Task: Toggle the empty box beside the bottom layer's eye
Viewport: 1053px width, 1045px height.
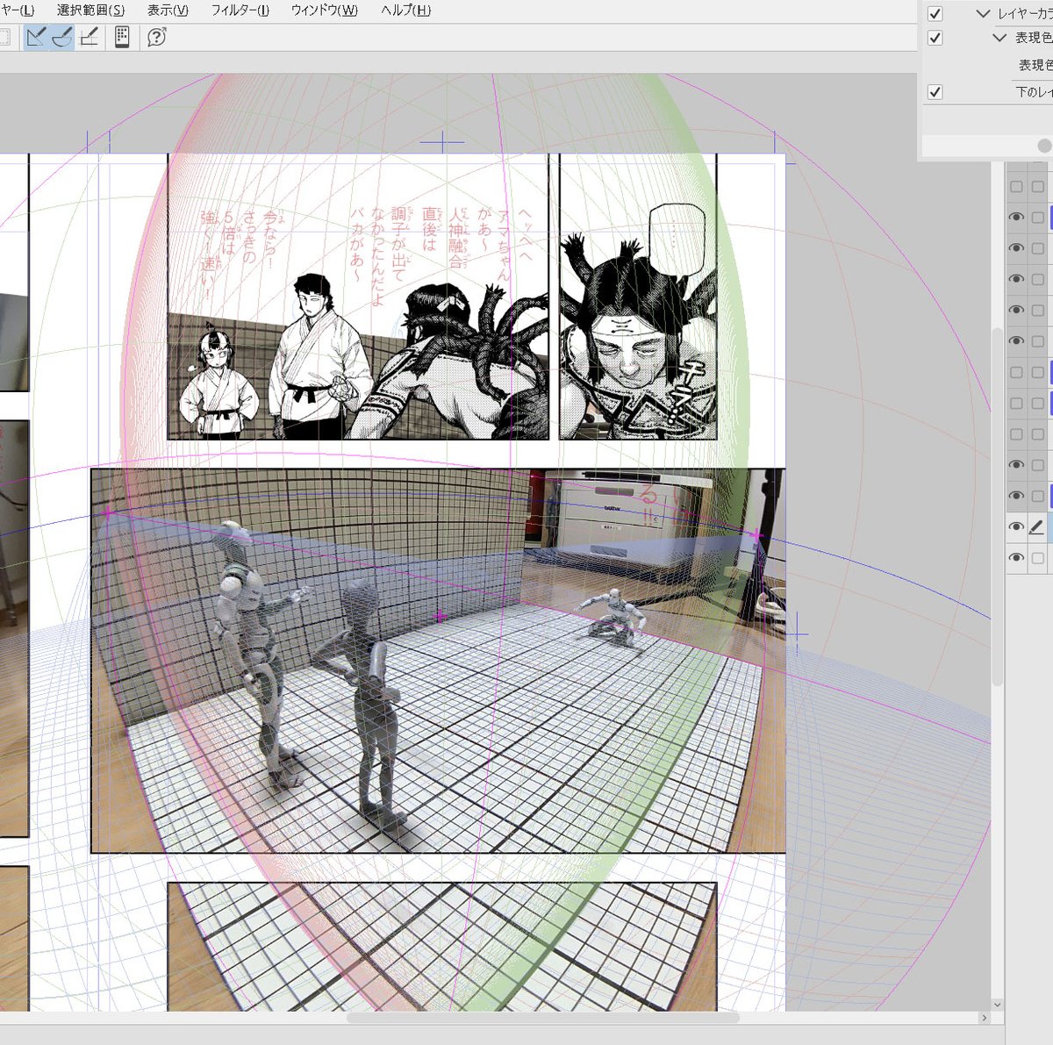Action: coord(1037,558)
